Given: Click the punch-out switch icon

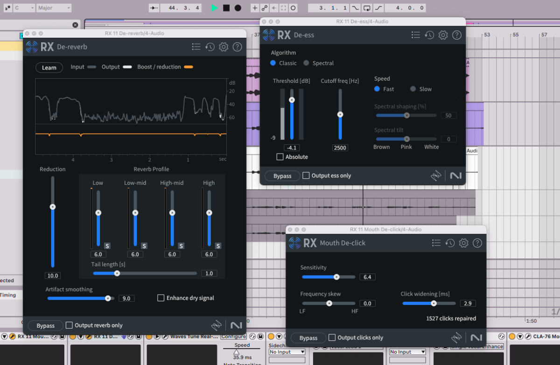Looking at the screenshot, I should [x=378, y=8].
